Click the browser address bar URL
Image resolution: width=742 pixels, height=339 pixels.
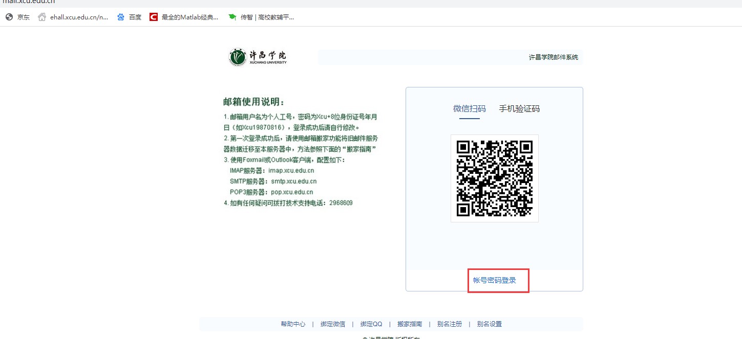click(28, 2)
